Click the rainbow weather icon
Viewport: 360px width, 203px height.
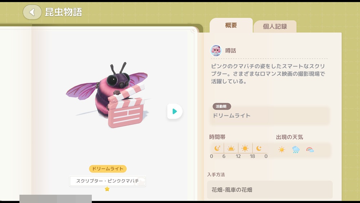tap(310, 150)
